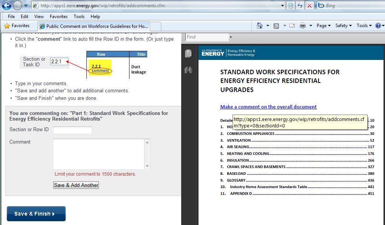Click the '3. VENTILATION' contents entry
The width and height of the screenshot is (385, 225).
[x=297, y=141]
